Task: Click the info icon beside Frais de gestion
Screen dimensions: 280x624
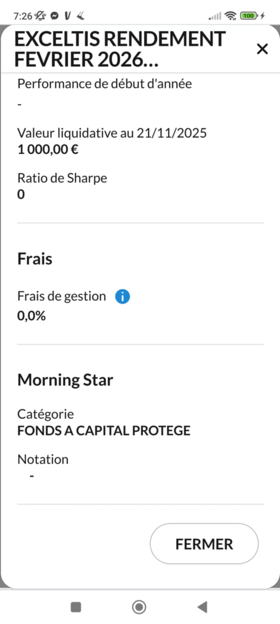Action: (122, 297)
